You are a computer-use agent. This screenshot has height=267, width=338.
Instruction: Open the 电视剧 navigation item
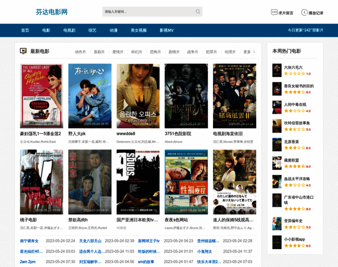click(69, 30)
